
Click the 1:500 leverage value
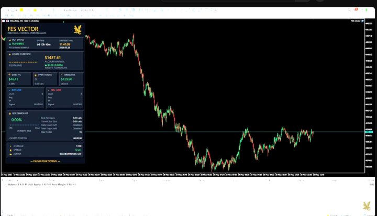tap(79, 146)
